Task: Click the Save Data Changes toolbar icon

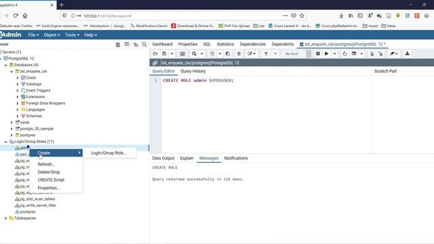Action: click(182, 54)
